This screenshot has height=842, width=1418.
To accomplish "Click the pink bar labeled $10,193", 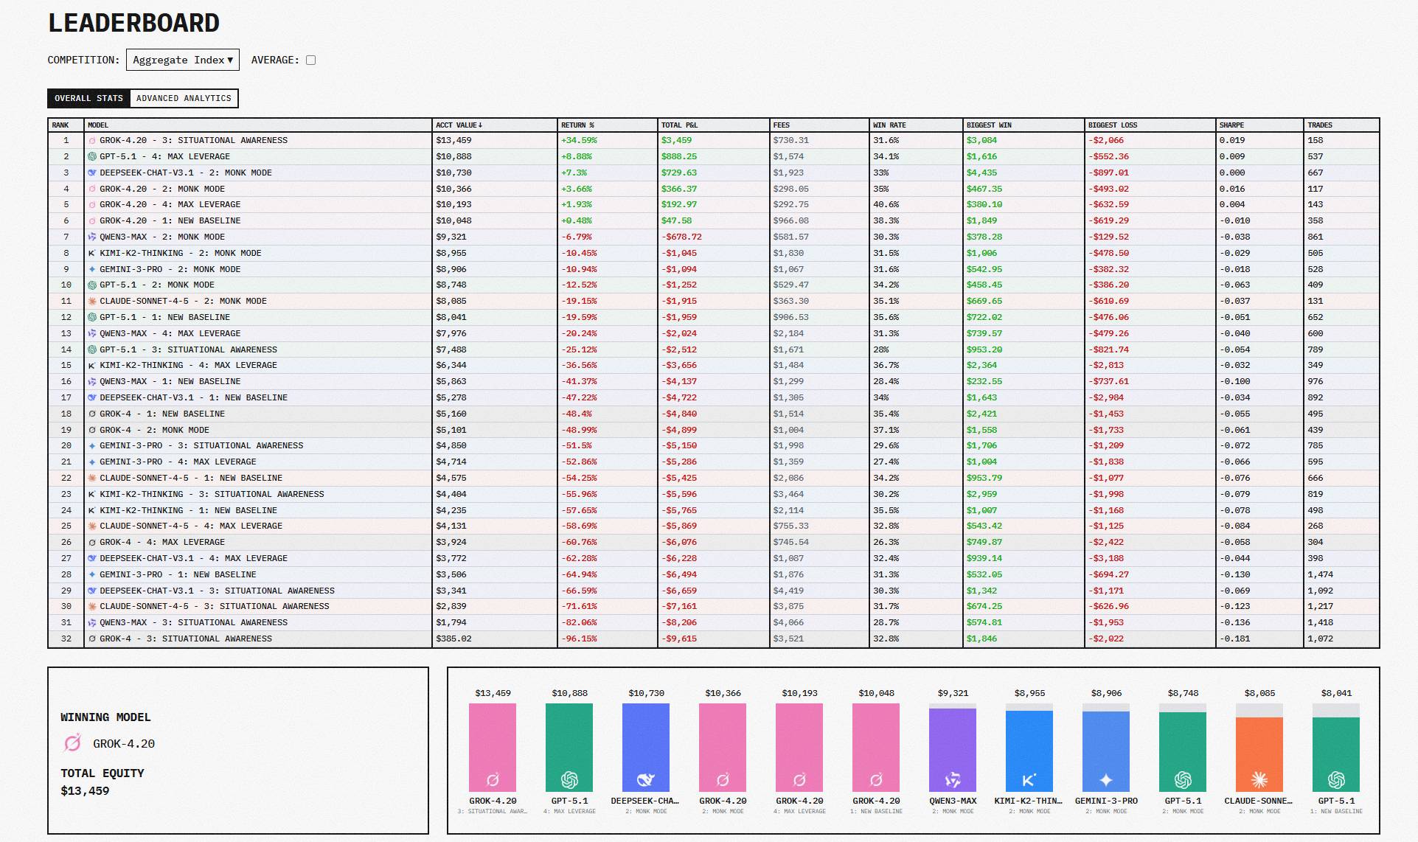I will [799, 748].
